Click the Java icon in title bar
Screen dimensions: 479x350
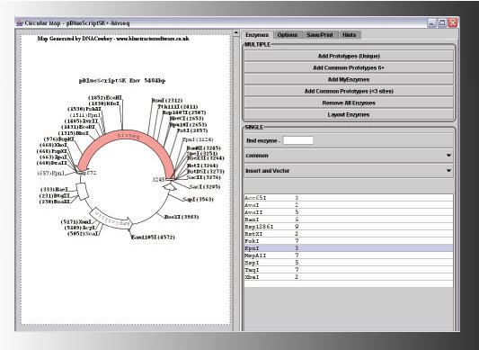click(x=20, y=23)
